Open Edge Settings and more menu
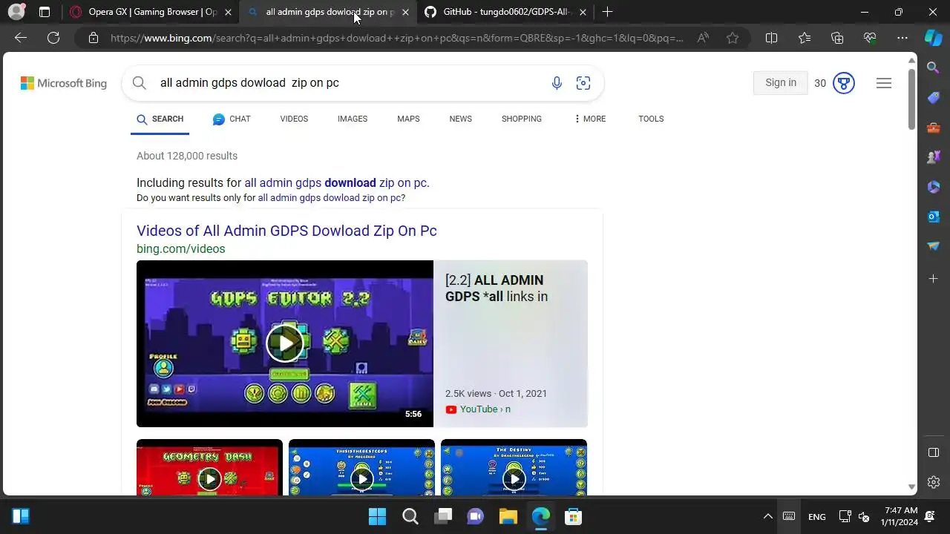 coord(902,38)
